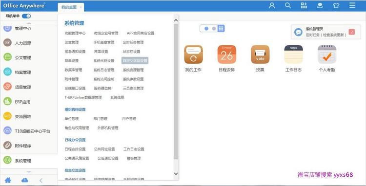Select 人力资源 in the sidebar
Viewport: 366px width, 186px height.
[x=23, y=43]
